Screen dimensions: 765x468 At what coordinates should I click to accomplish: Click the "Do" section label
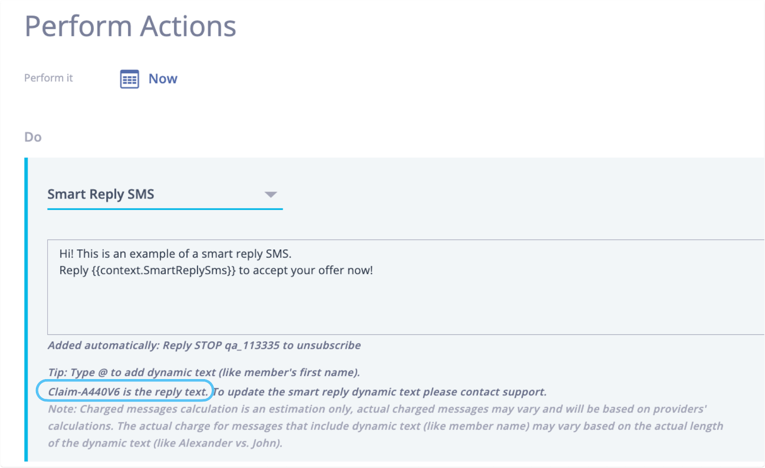pyautogui.click(x=33, y=137)
